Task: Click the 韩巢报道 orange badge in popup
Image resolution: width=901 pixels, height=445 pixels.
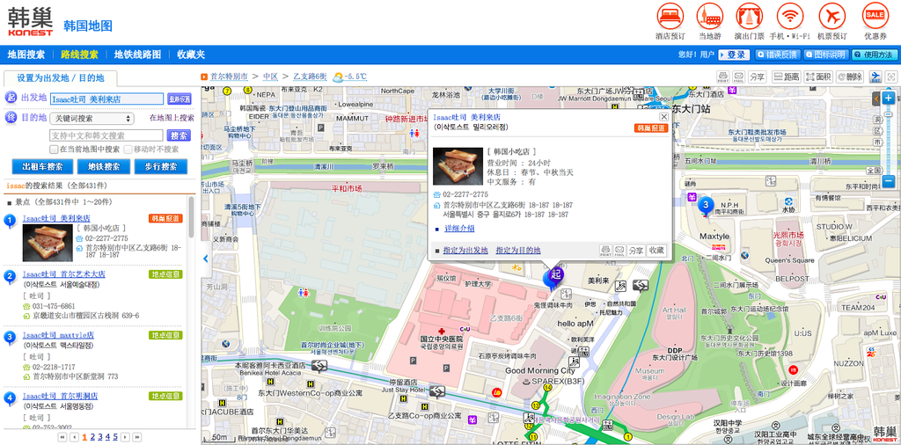Action: tap(652, 128)
